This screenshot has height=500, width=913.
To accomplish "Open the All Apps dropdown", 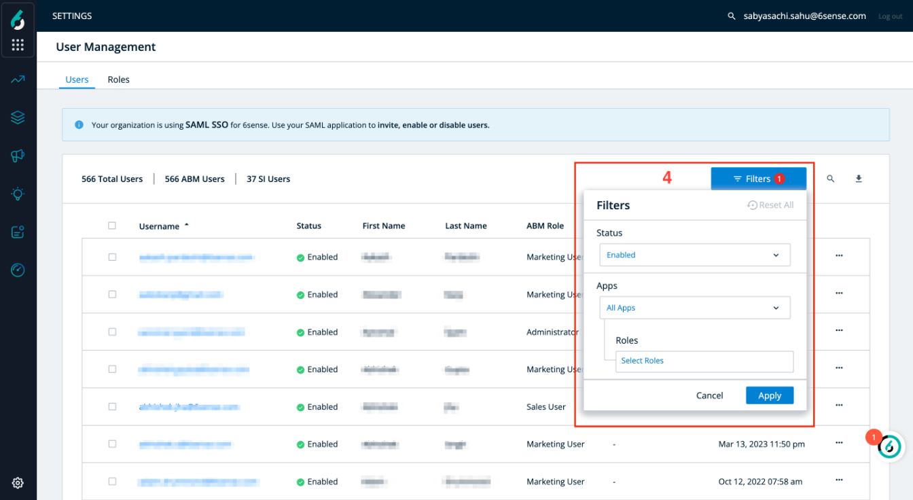I will (x=695, y=308).
